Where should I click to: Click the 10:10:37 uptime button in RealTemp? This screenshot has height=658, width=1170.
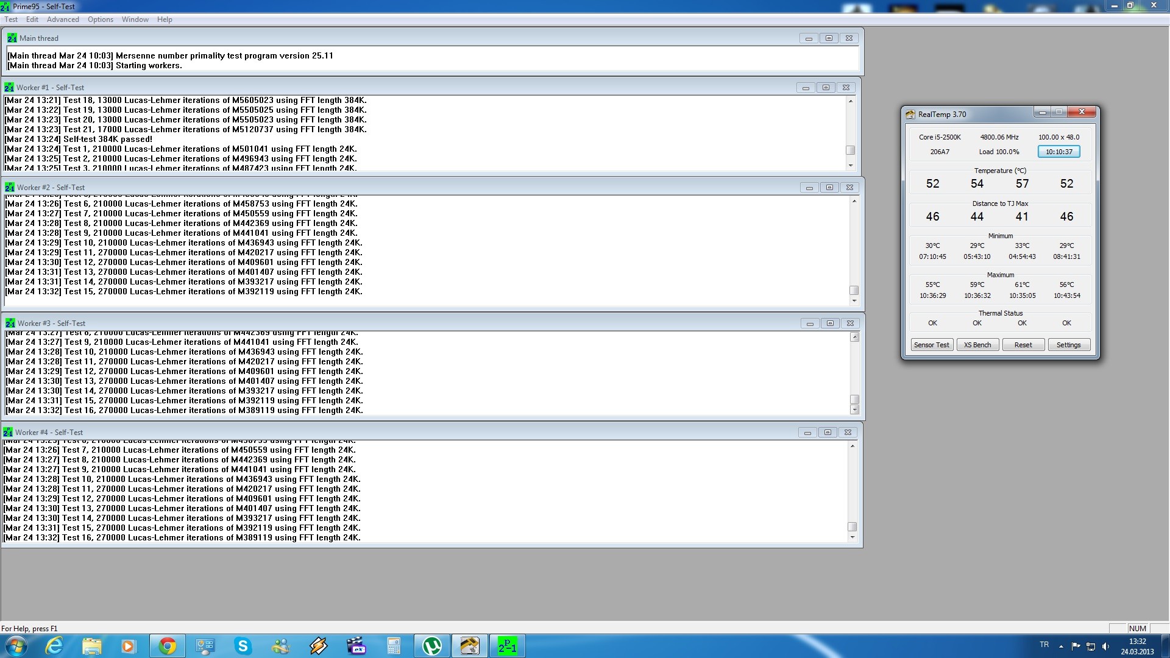pyautogui.click(x=1058, y=152)
